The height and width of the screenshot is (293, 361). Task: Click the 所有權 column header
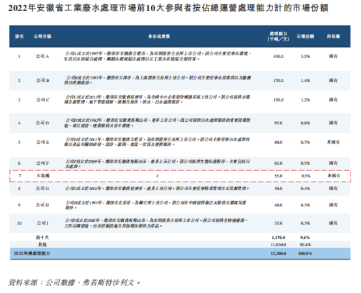[x=334, y=36]
